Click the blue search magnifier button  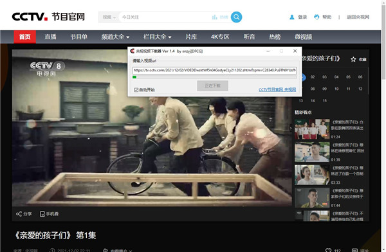[236, 17]
